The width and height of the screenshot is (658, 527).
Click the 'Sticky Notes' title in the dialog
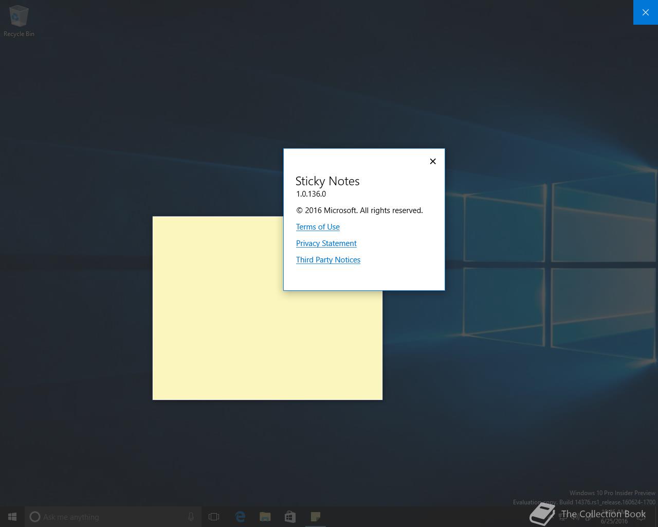(327, 181)
